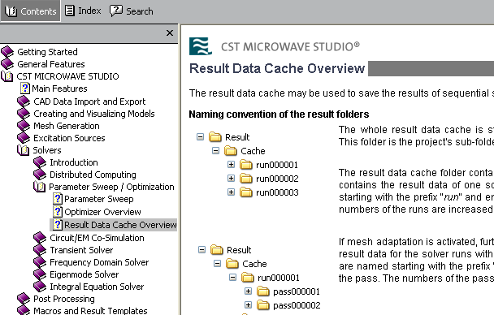494x315 pixels.
Task: Click the 'Result Data Cache Overview' page heading
Action: point(277,68)
